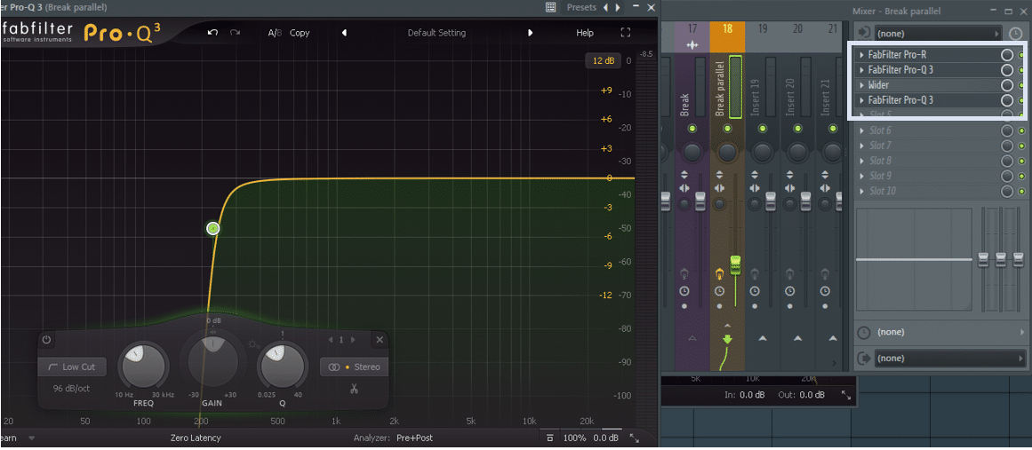The height and width of the screenshot is (450, 1032).
Task: Mute Insert 19 track green LED
Action: coord(762,128)
